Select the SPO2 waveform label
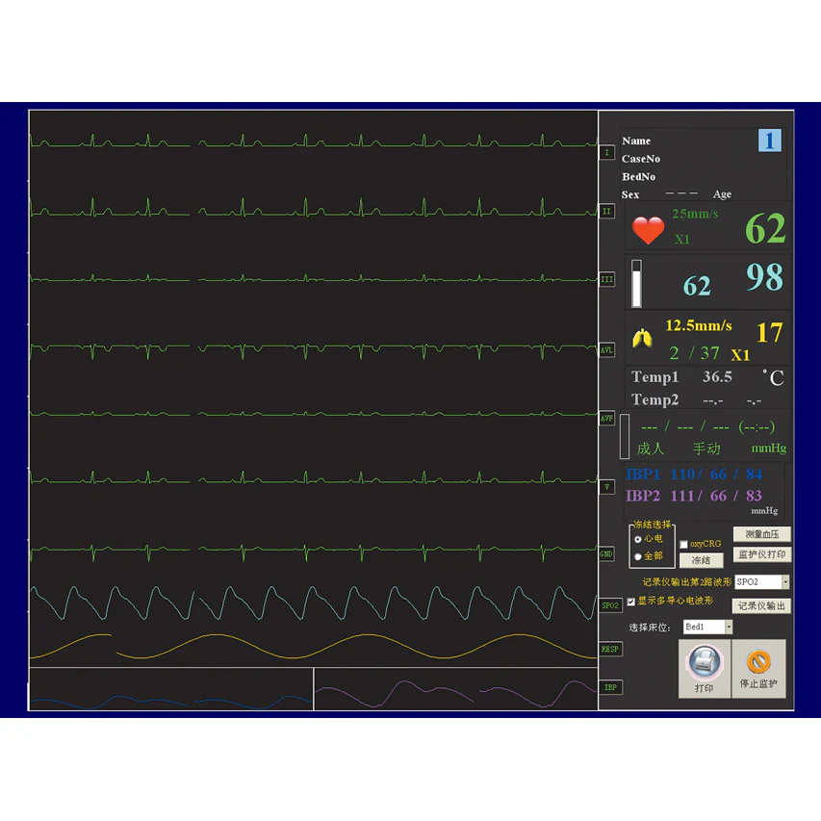 point(610,605)
